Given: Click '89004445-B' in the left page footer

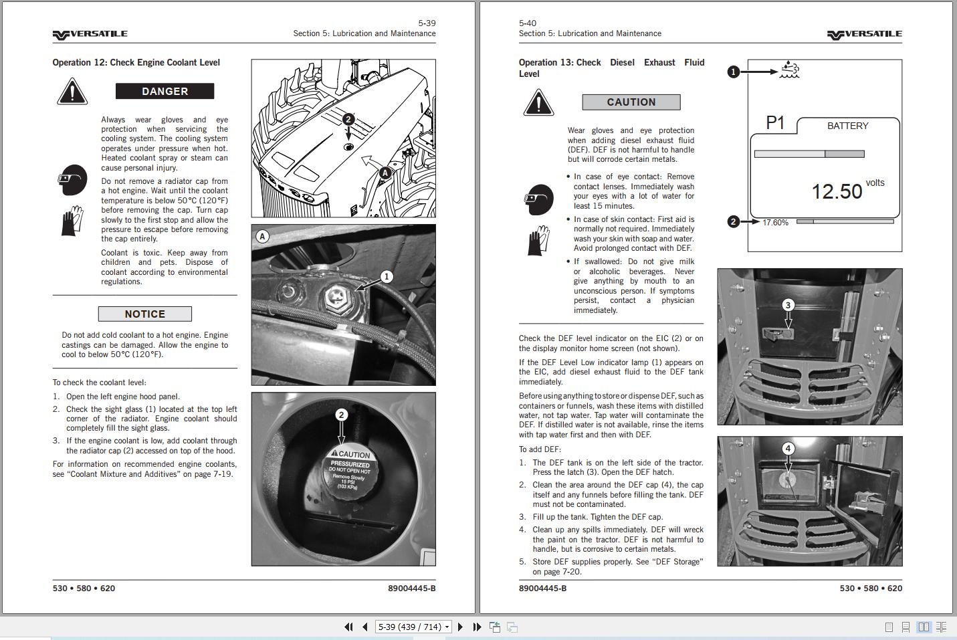Looking at the screenshot, I should pos(411,589).
